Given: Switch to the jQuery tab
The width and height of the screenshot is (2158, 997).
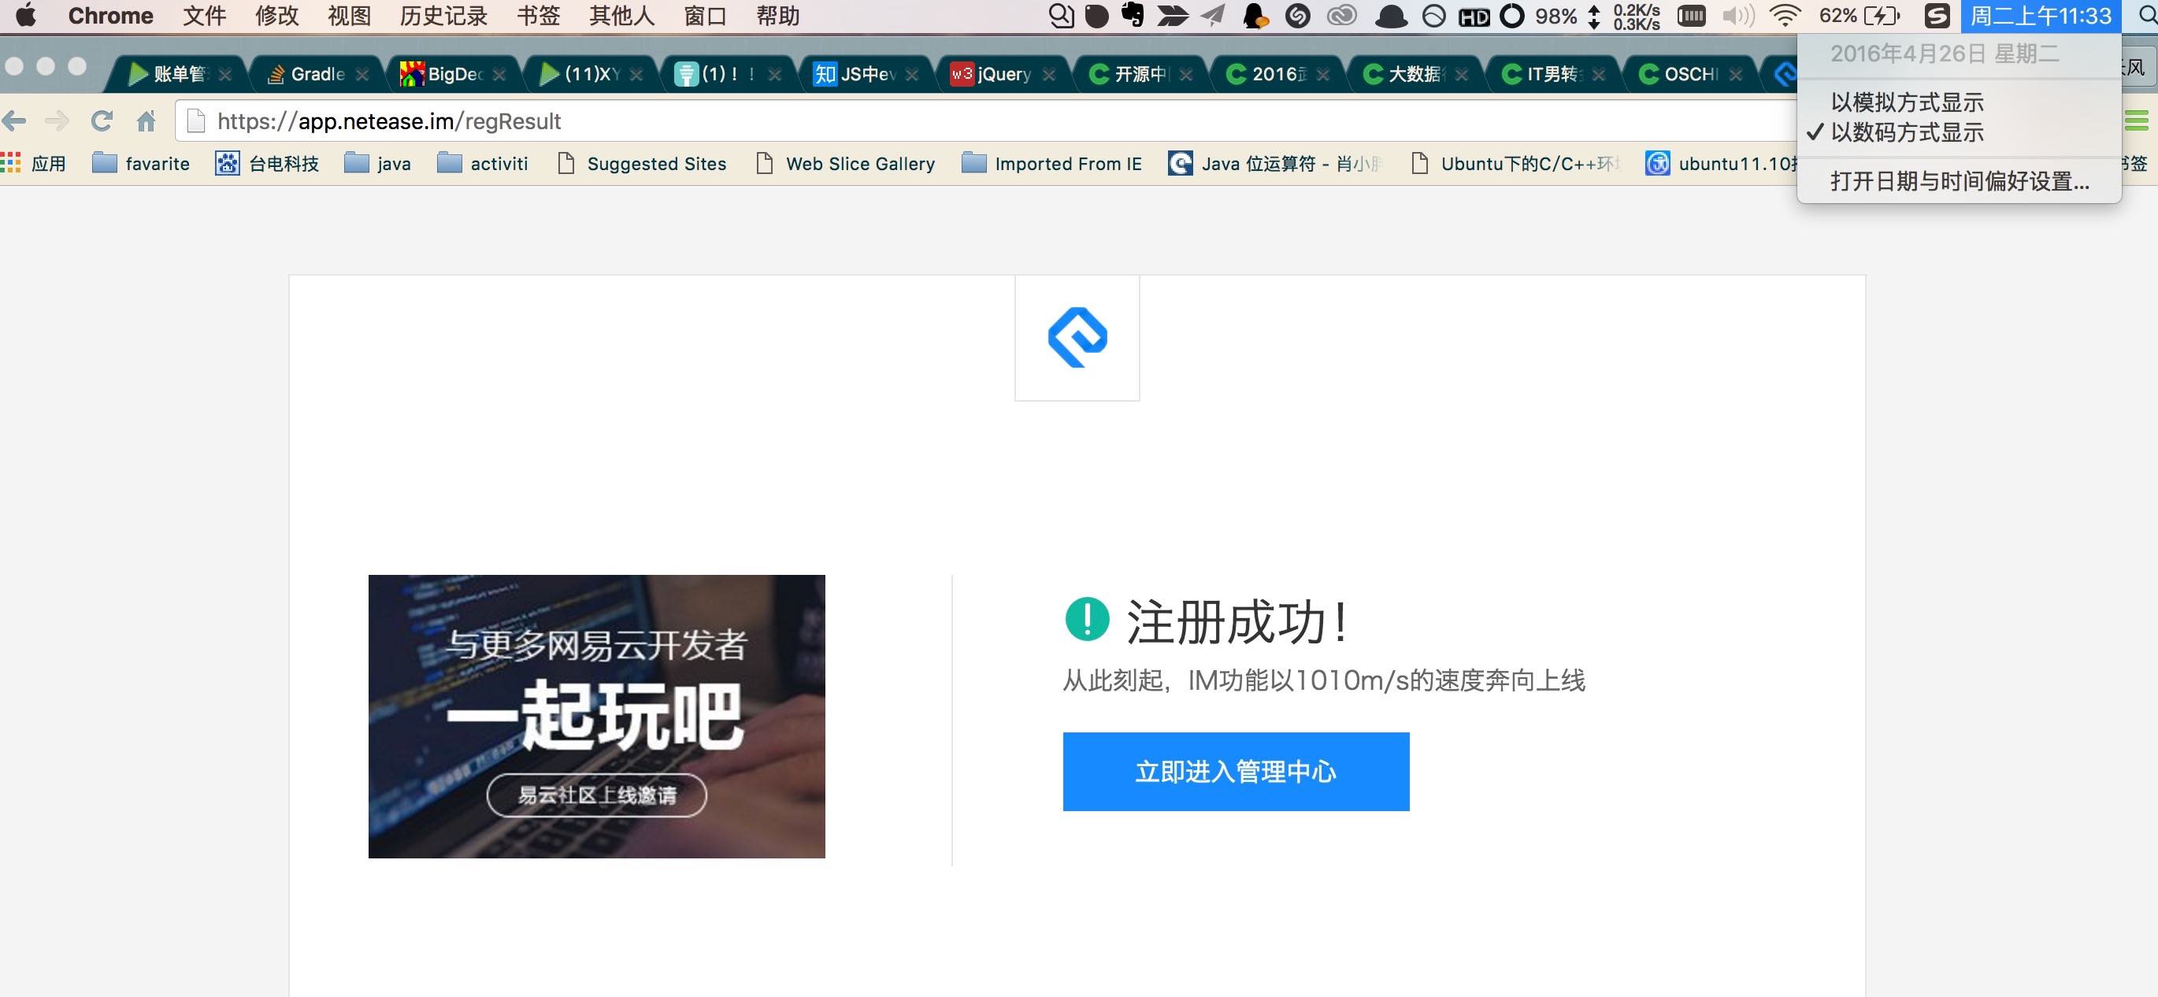Looking at the screenshot, I should click(1003, 75).
